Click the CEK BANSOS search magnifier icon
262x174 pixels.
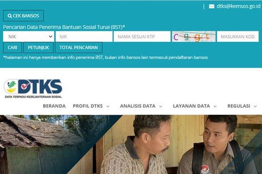10,16
